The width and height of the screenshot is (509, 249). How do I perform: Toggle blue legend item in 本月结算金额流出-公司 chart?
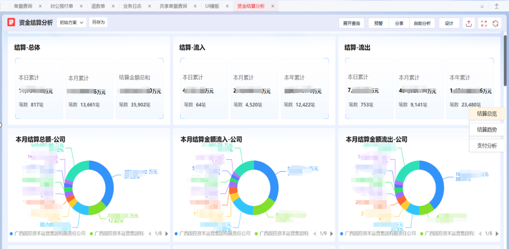tap(378, 233)
